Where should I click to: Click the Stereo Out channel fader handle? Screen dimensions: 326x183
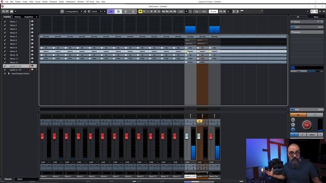[210, 136]
